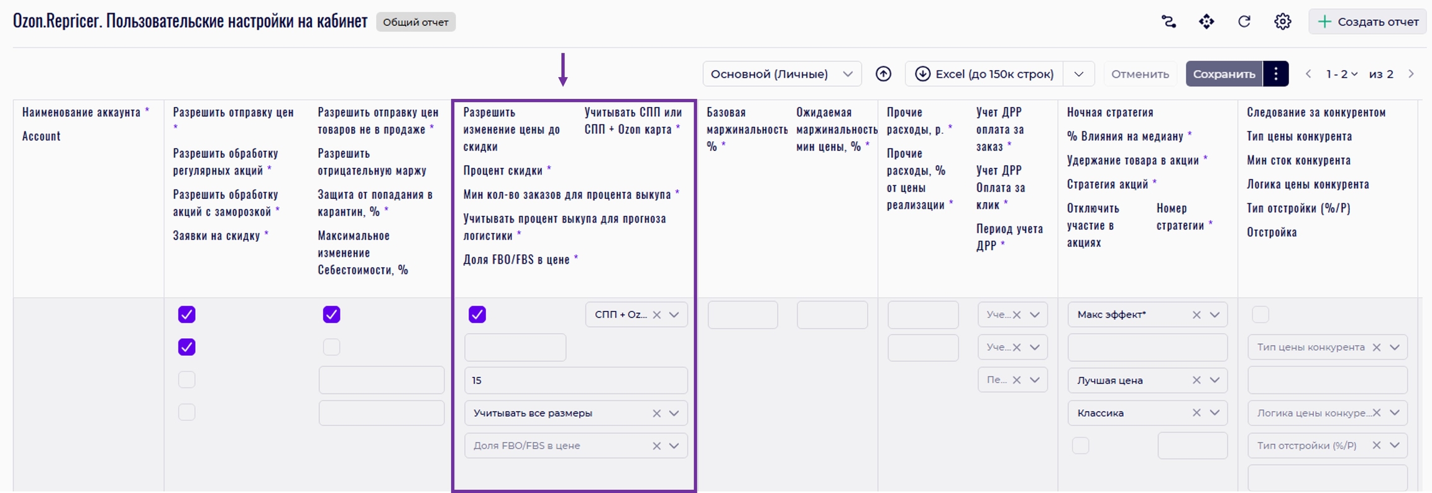Uncheck the Разрешить отправку цен checkbox
The width and height of the screenshot is (1432, 493).
[x=187, y=315]
